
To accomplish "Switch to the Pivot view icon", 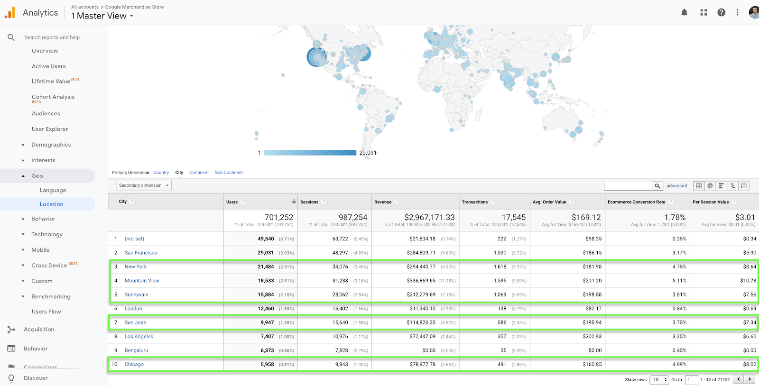I will coord(744,186).
